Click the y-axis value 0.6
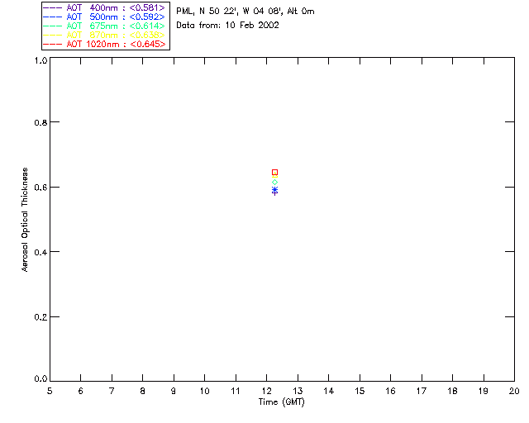 pos(41,188)
